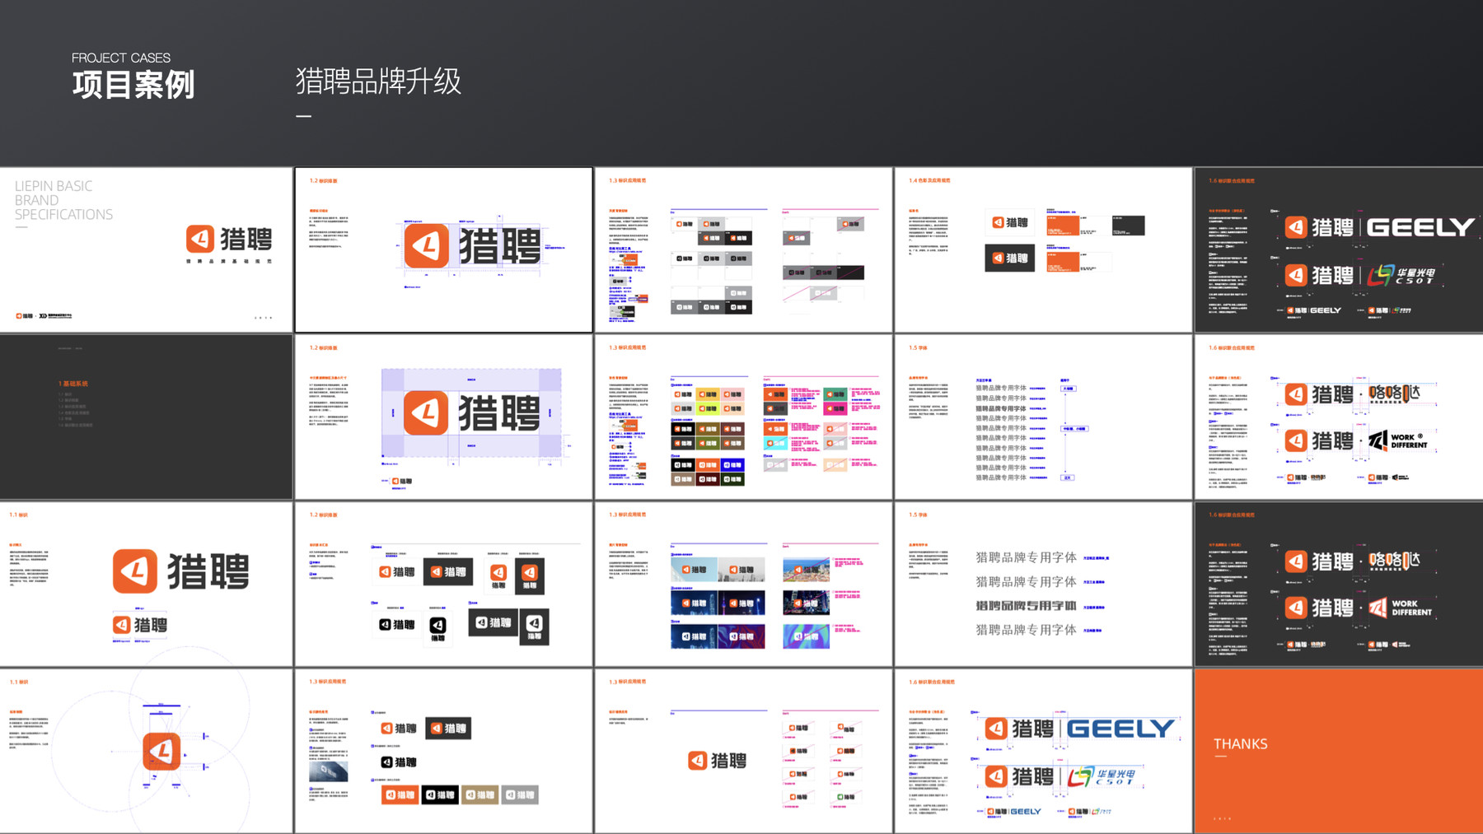
Task: Click the bold stylized 猎聘品牌专用字体 font sample
Action: coord(1026,606)
